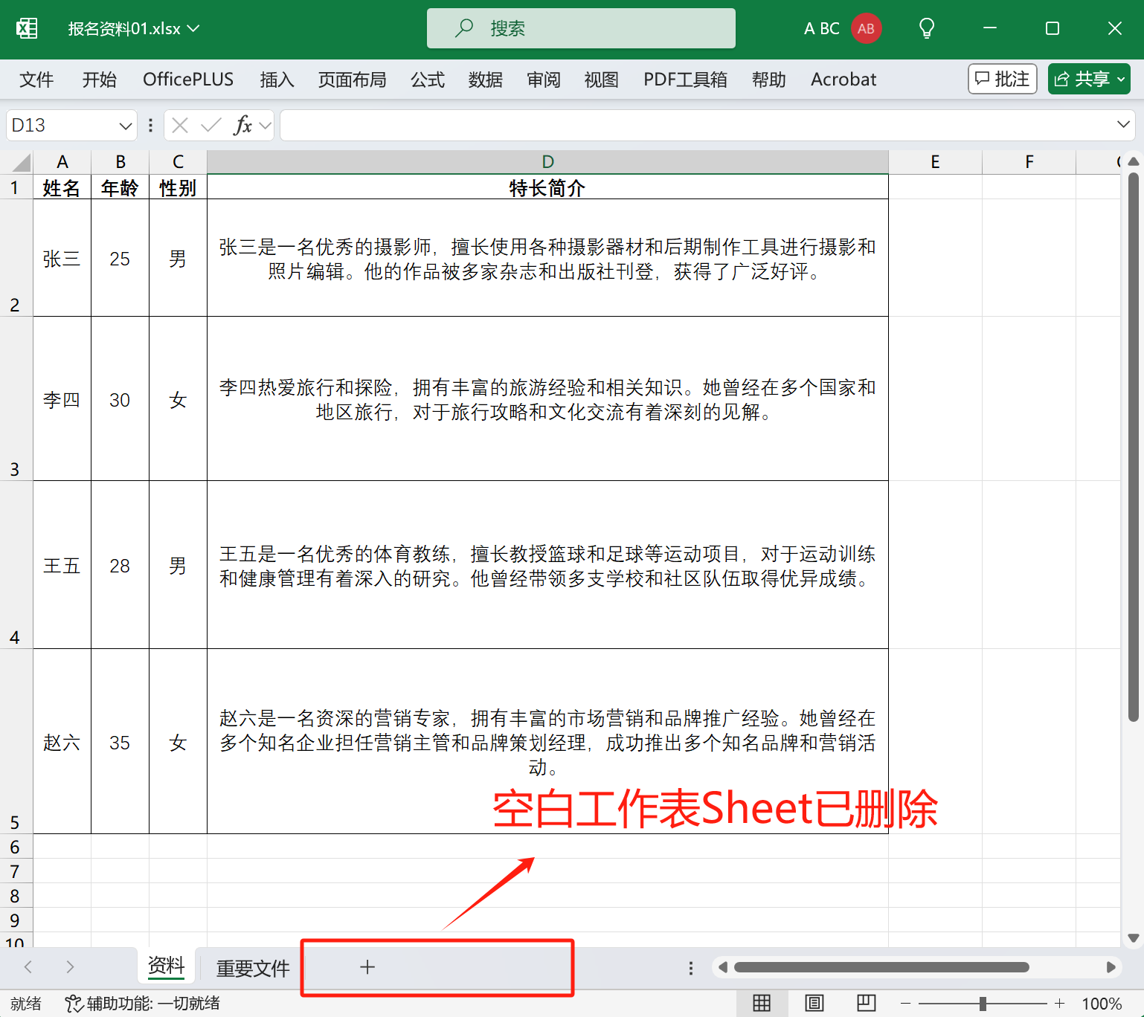1144x1017 pixels.
Task: Switch to the 插入 tab
Action: [277, 80]
